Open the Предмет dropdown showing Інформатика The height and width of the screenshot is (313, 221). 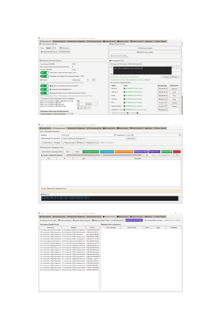click(x=81, y=80)
